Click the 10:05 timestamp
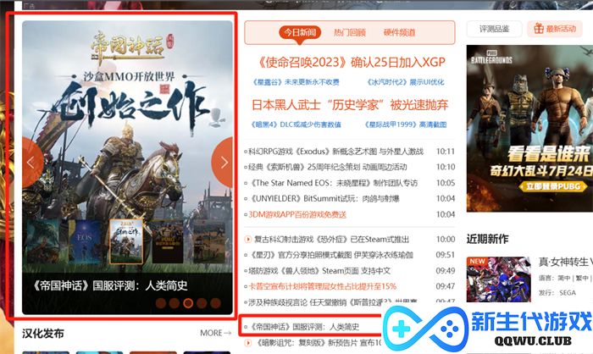 click(x=446, y=183)
